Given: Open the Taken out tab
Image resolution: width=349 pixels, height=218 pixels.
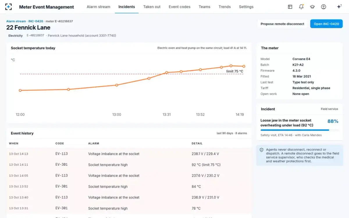Looking at the screenshot, I should [x=152, y=7].
